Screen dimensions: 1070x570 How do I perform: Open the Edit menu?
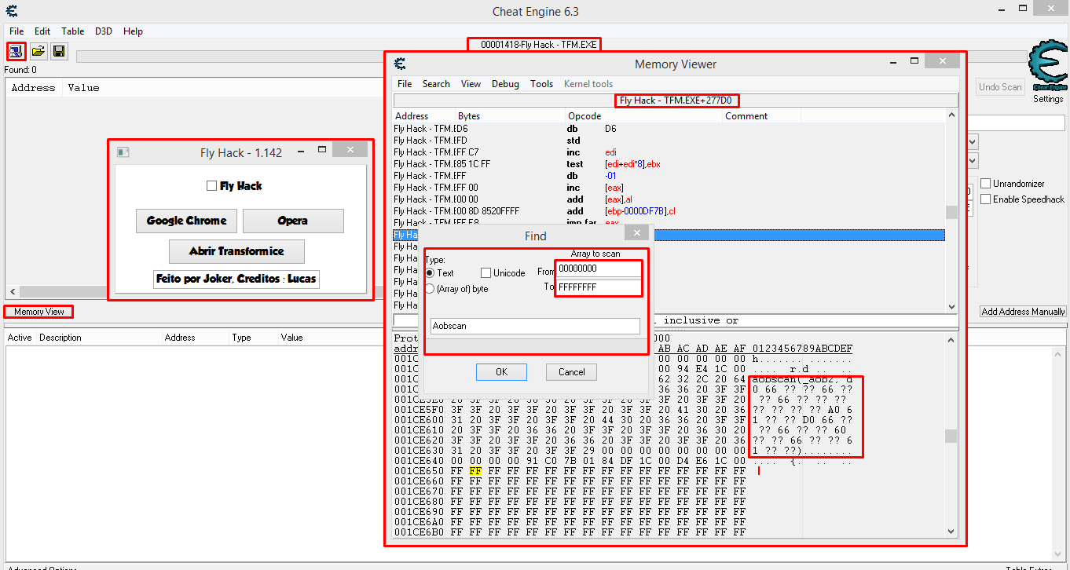pos(42,31)
